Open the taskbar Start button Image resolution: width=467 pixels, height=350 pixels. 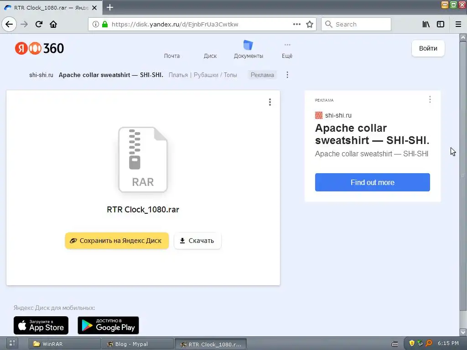[x=12, y=344]
